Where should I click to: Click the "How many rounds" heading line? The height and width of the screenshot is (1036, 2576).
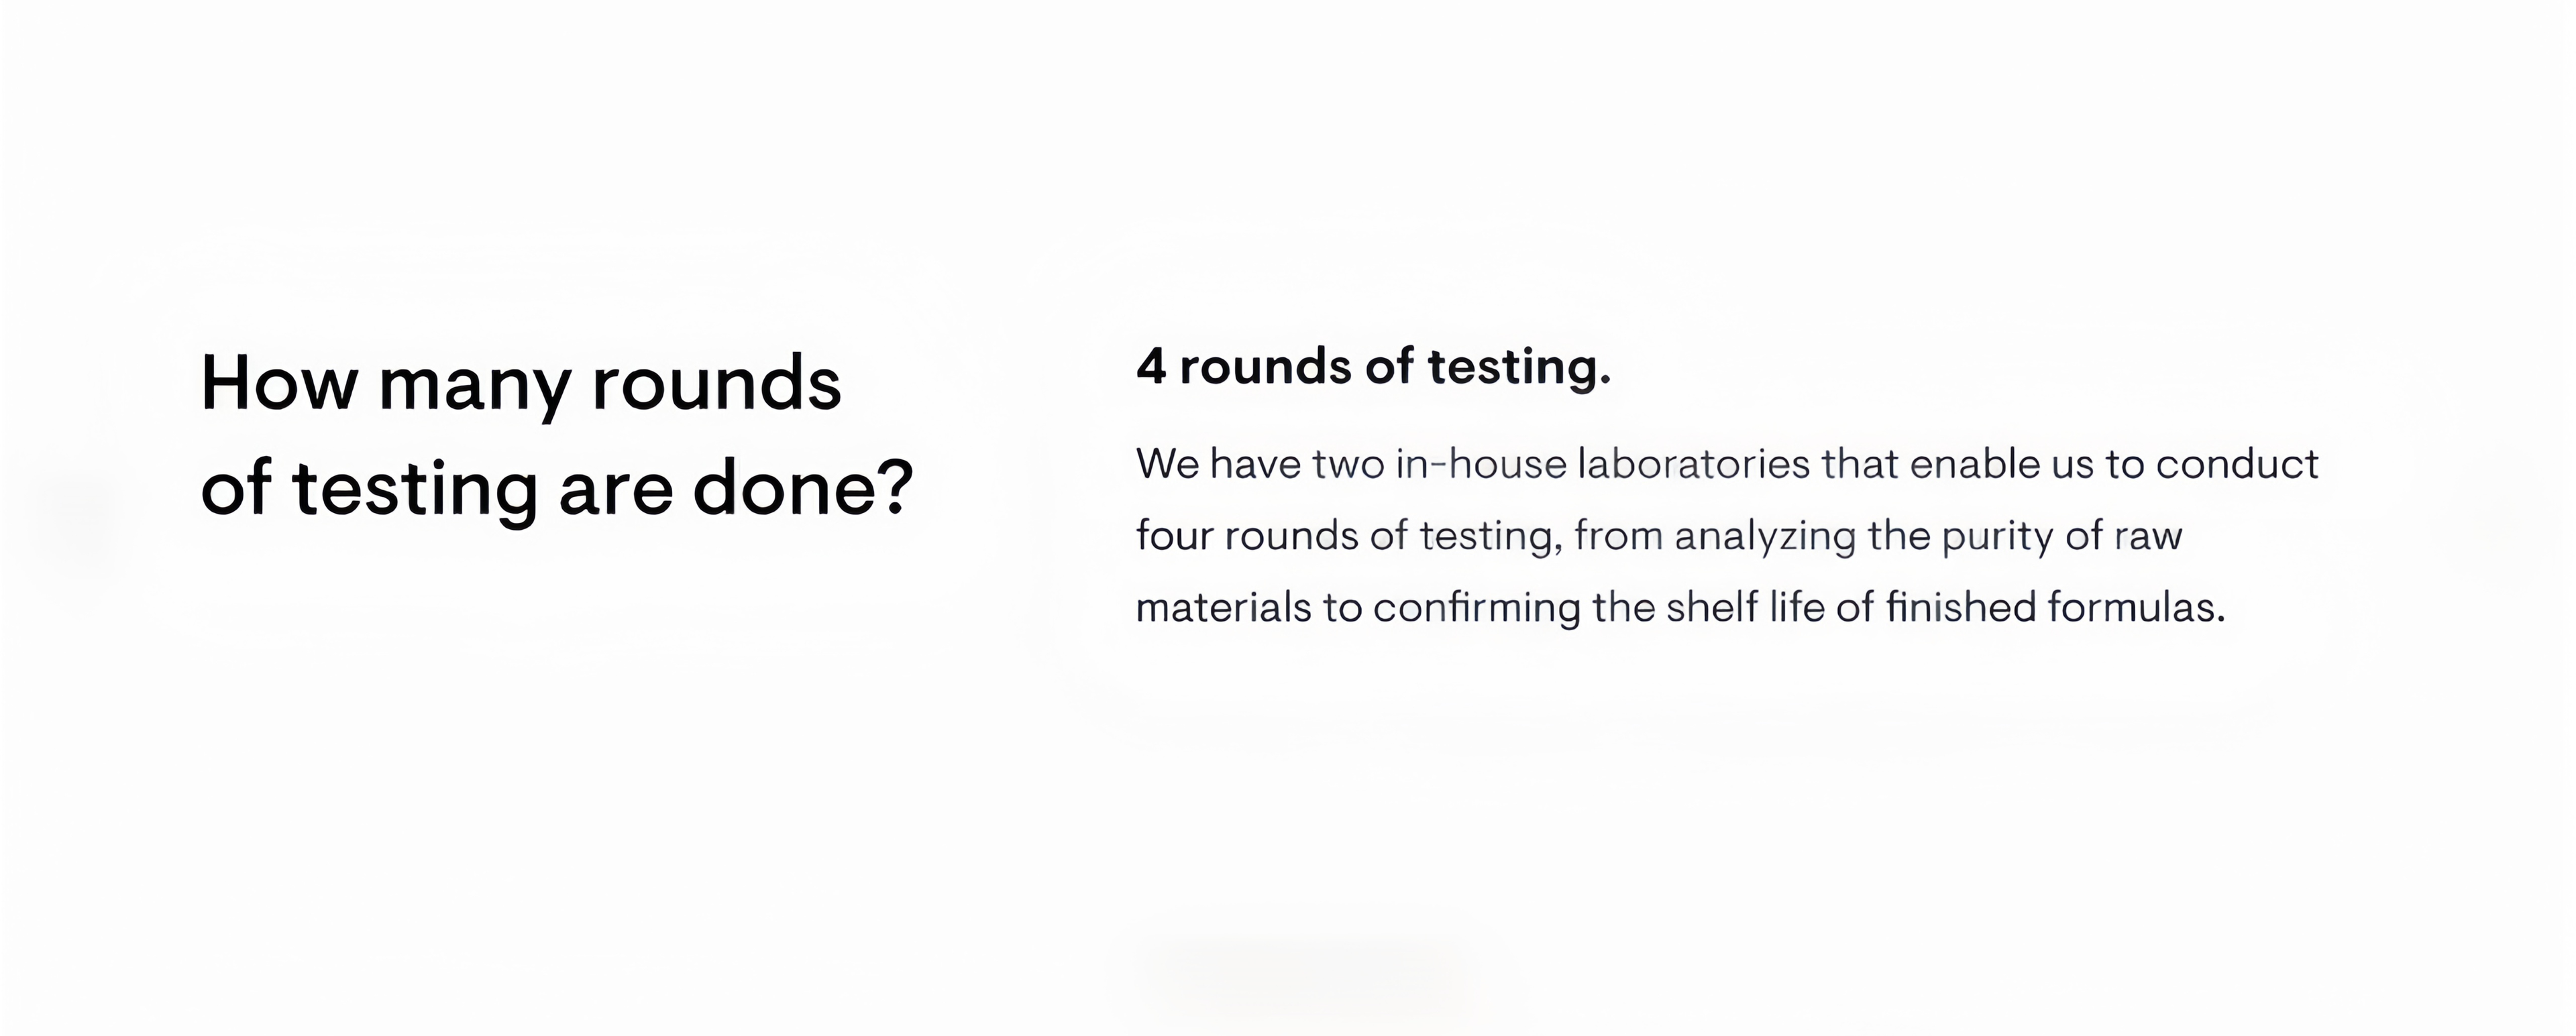[x=521, y=385]
